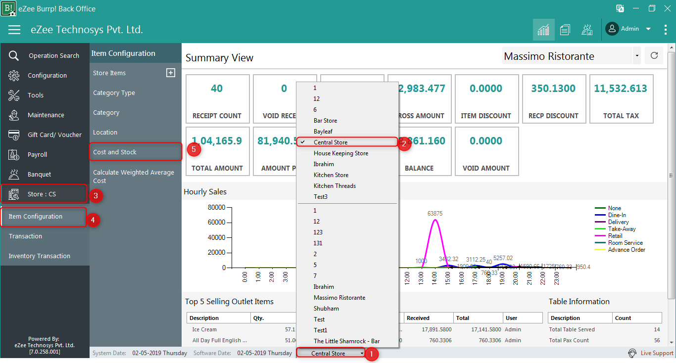Viewport: 676px width, 363px height.
Task: Click the RECEIPT COUNT summary card
Action: pos(217,99)
